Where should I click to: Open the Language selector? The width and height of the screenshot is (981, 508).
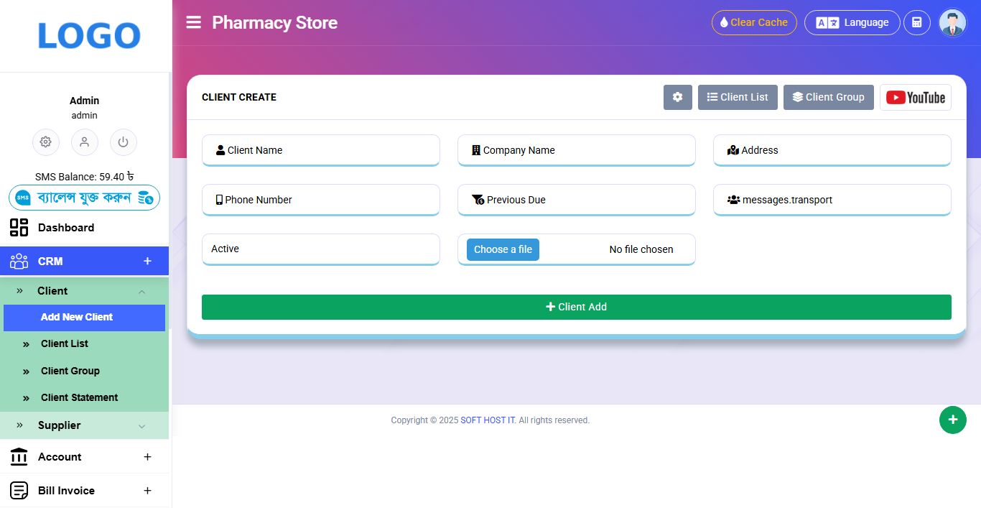[x=852, y=22]
